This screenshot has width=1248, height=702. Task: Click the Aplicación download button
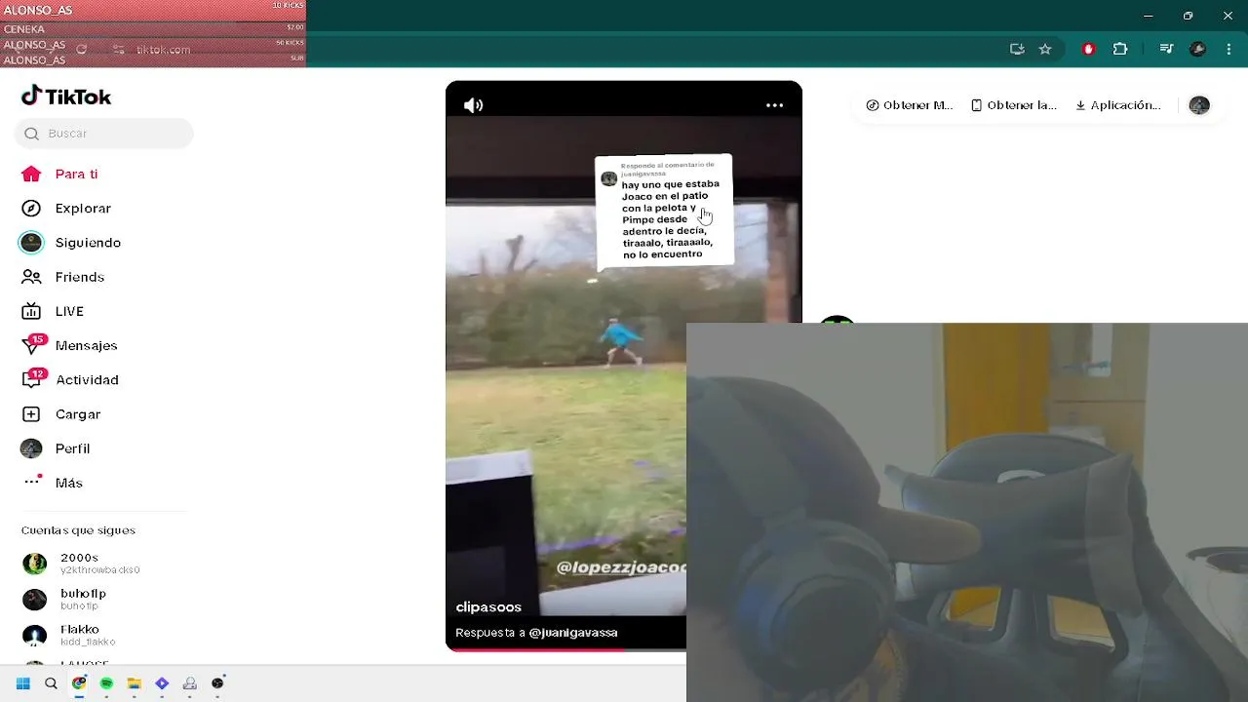pos(1117,105)
